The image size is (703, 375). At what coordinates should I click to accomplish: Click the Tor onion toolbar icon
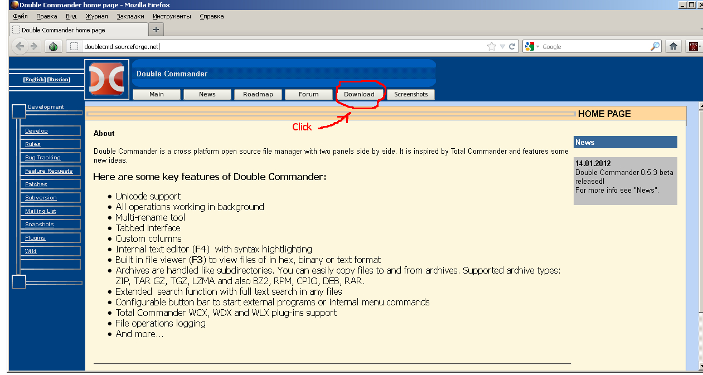53,47
